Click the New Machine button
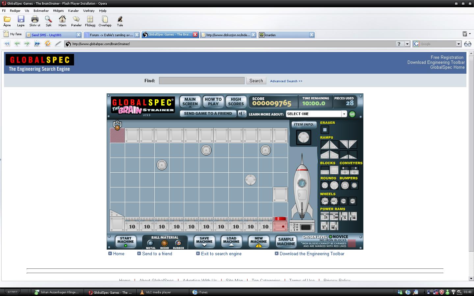The height and width of the screenshot is (296, 474). pos(258,241)
